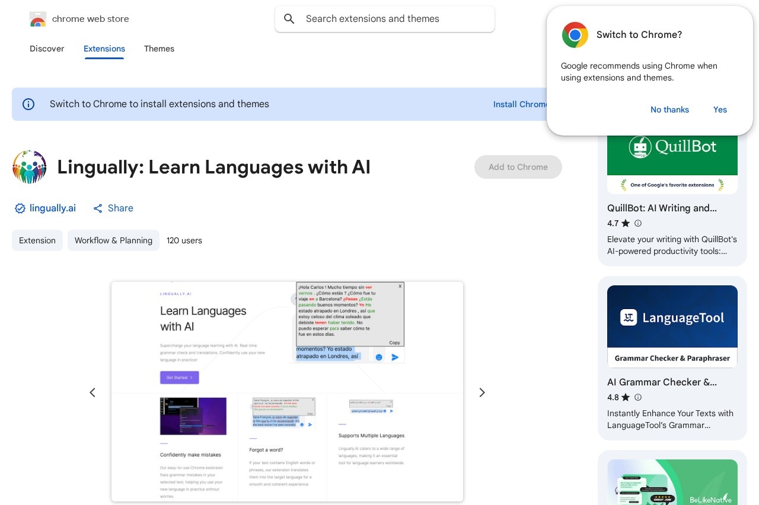The height and width of the screenshot is (505, 759).
Task: Click the info icon in the blue banner
Action: pyautogui.click(x=28, y=104)
